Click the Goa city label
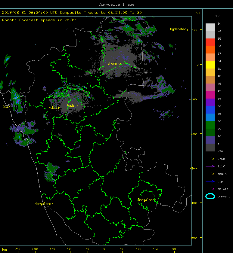233x253 pixels. click(5, 107)
